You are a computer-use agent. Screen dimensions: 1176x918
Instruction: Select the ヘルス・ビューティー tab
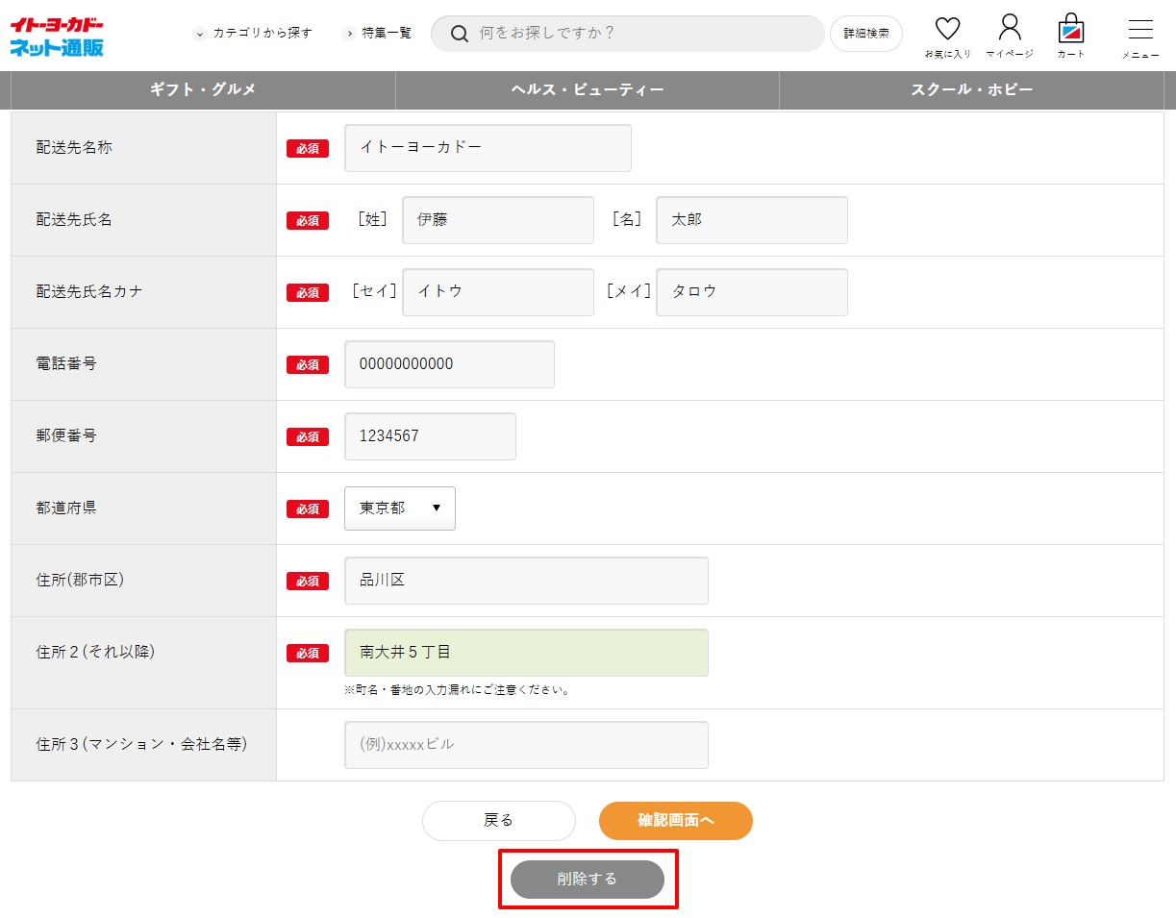587,89
